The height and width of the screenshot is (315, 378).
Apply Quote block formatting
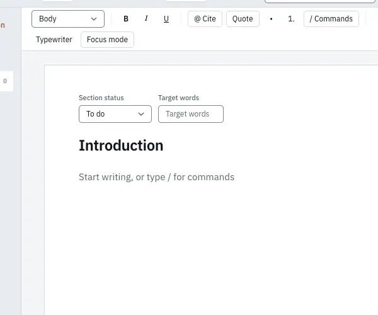[x=243, y=19]
